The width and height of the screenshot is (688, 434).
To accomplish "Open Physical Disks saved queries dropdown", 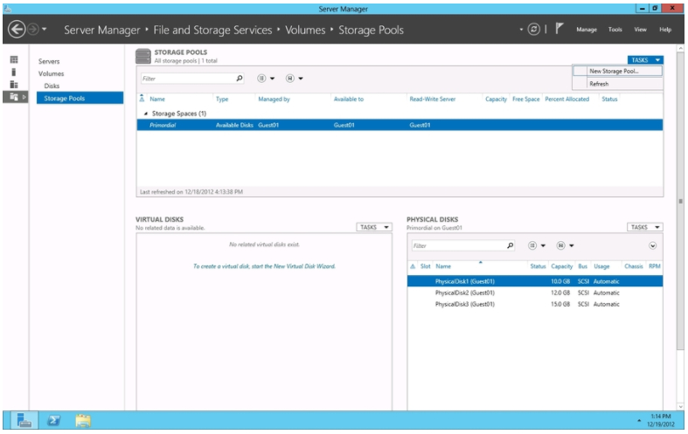I will coord(565,245).
